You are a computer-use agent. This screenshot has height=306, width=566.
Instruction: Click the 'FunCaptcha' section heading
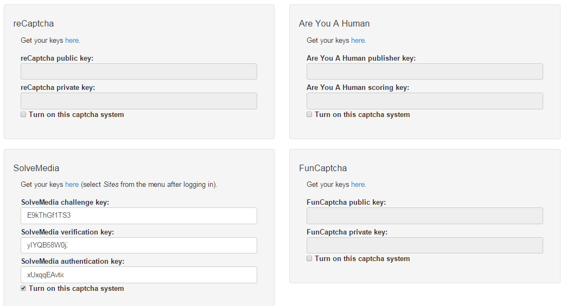tap(323, 168)
